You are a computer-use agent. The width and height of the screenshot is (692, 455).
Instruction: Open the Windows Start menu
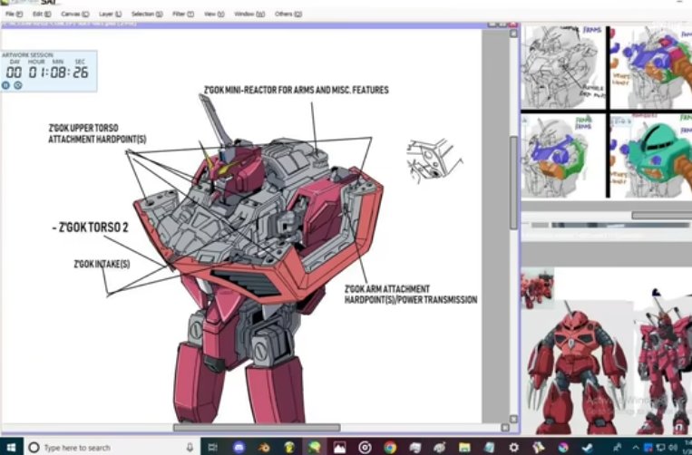pos(11,448)
